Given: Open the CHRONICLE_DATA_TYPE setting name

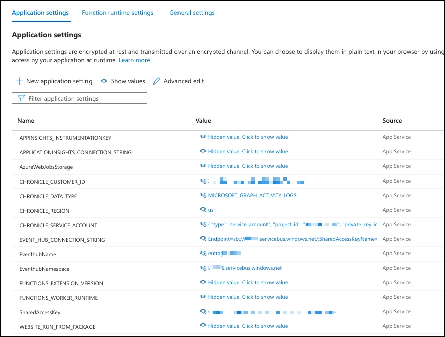Looking at the screenshot, I should point(48,196).
